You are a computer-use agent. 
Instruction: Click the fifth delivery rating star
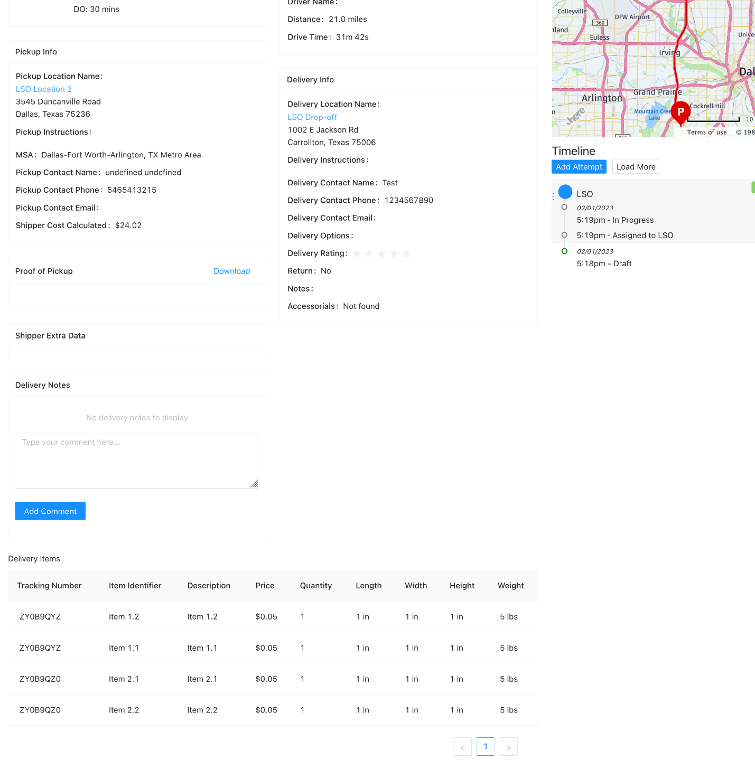[406, 254]
